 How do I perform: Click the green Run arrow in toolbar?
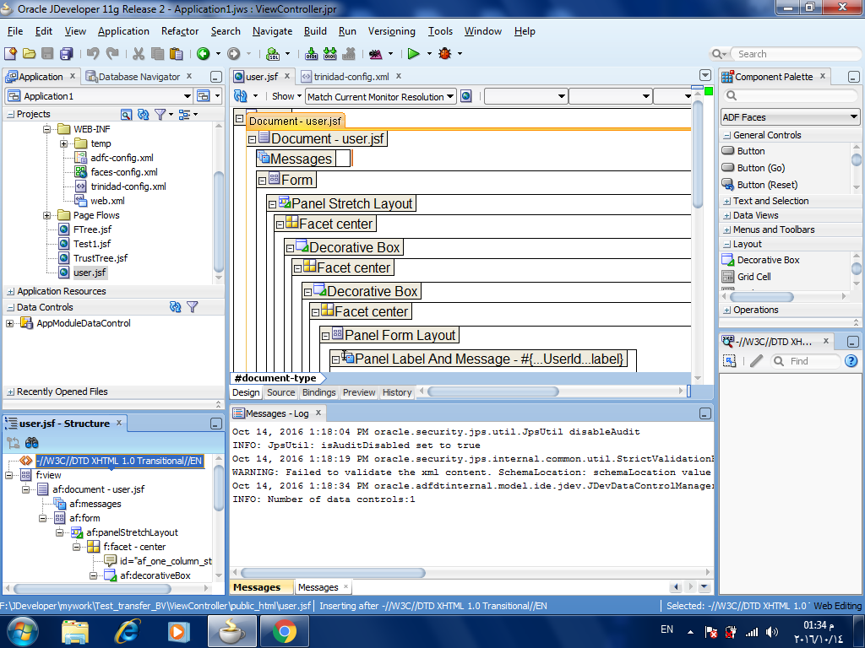point(413,54)
